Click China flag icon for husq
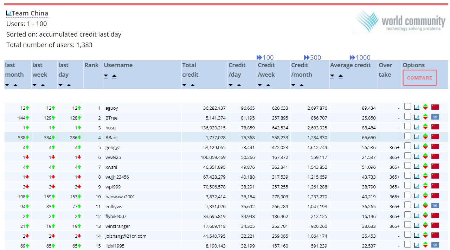 (435, 127)
